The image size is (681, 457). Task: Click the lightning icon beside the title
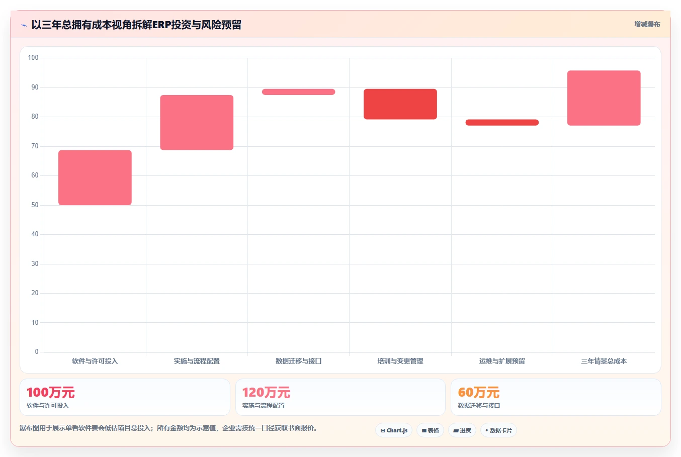24,25
